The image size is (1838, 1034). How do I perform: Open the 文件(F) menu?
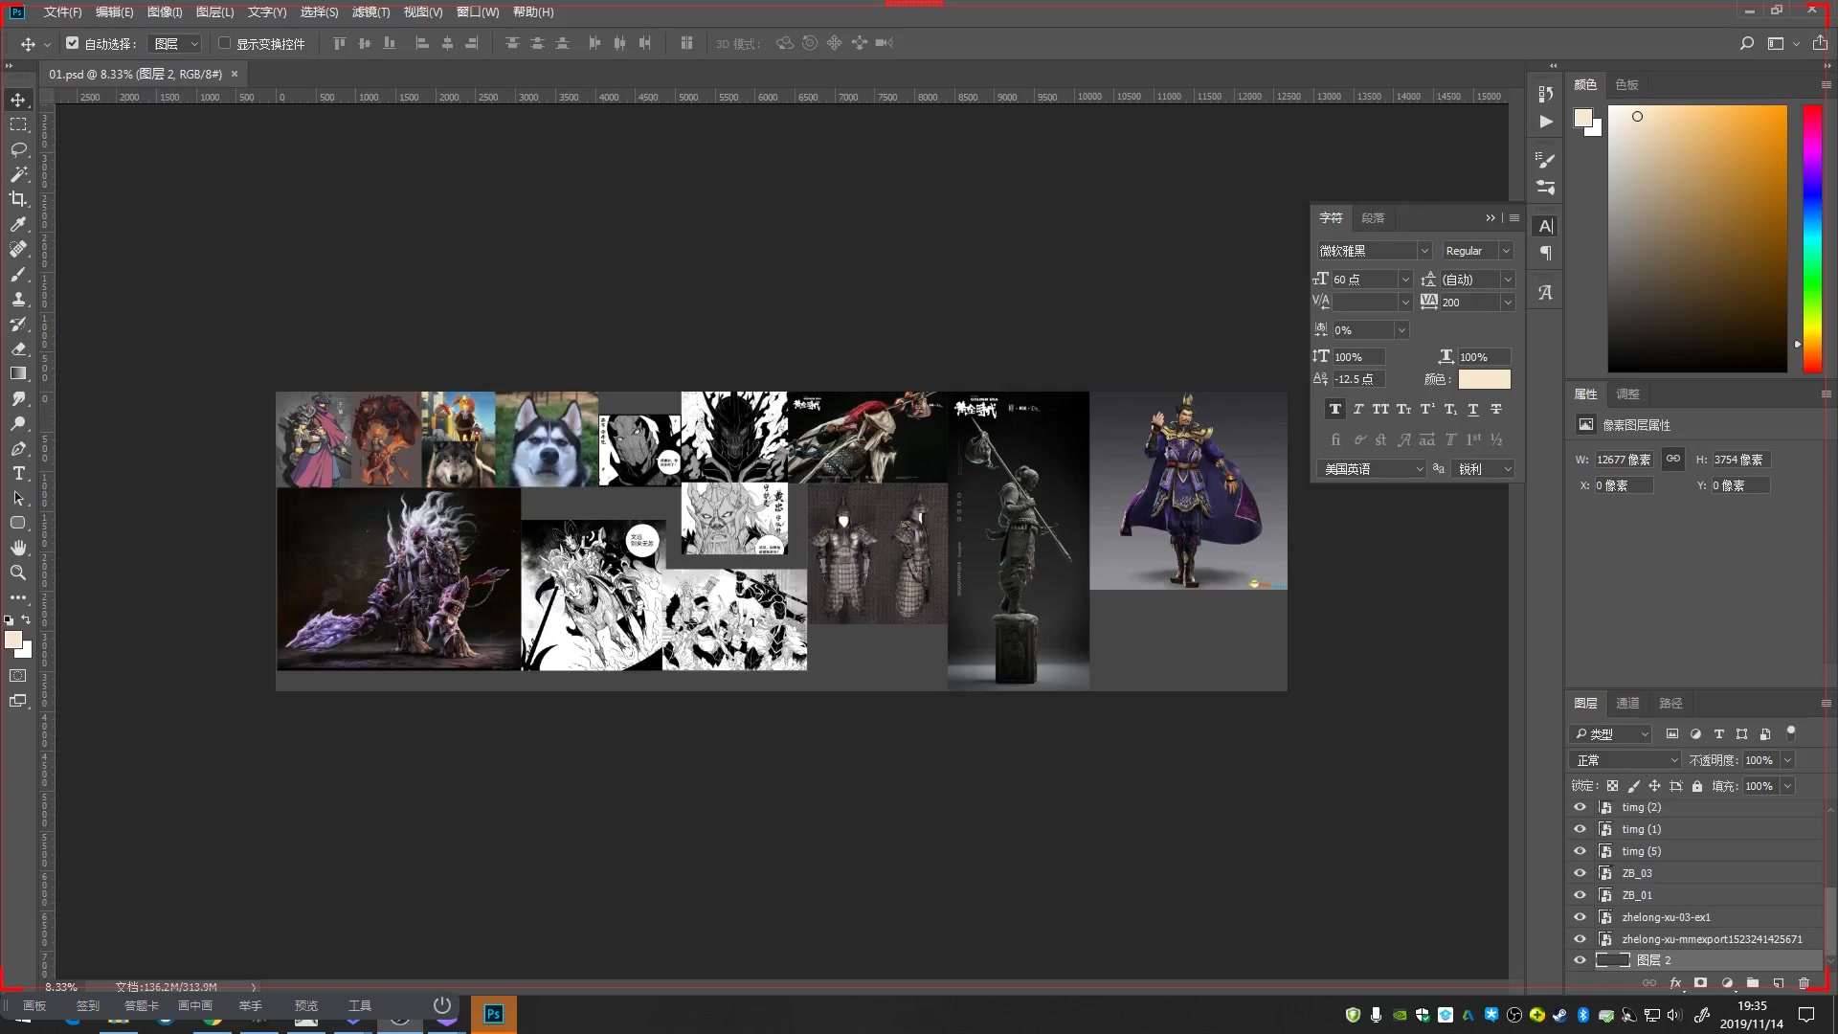[x=63, y=12]
